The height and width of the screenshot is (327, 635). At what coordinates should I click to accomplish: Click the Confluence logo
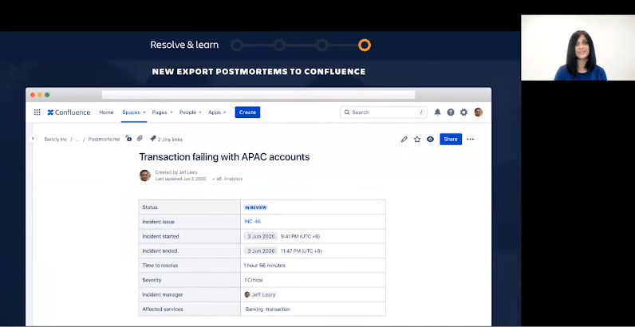point(69,112)
